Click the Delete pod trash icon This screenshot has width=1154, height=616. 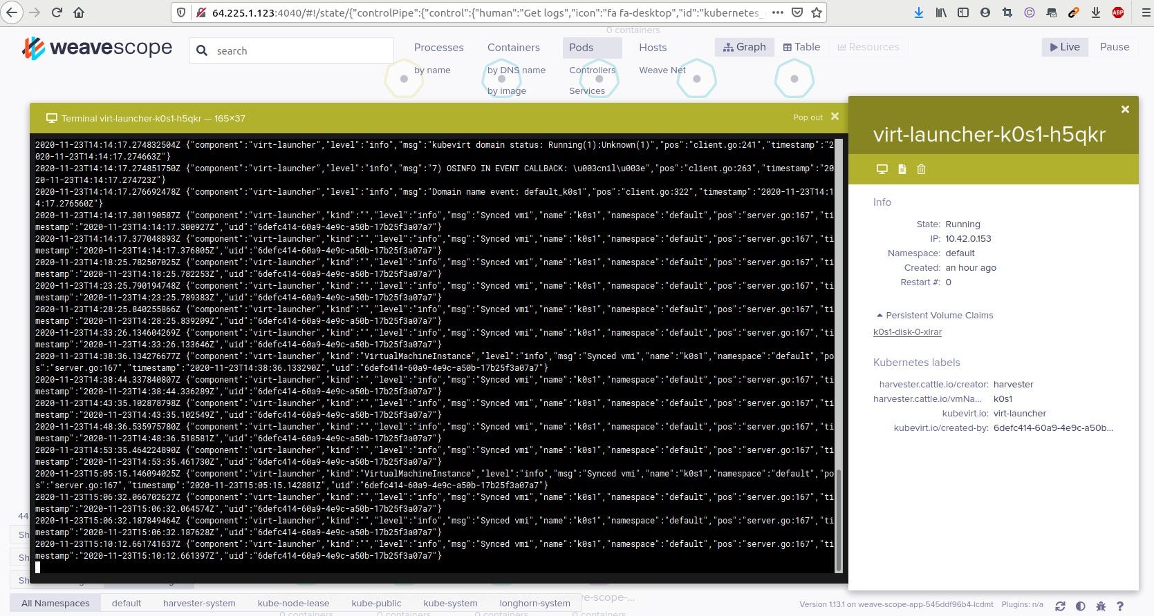point(921,169)
